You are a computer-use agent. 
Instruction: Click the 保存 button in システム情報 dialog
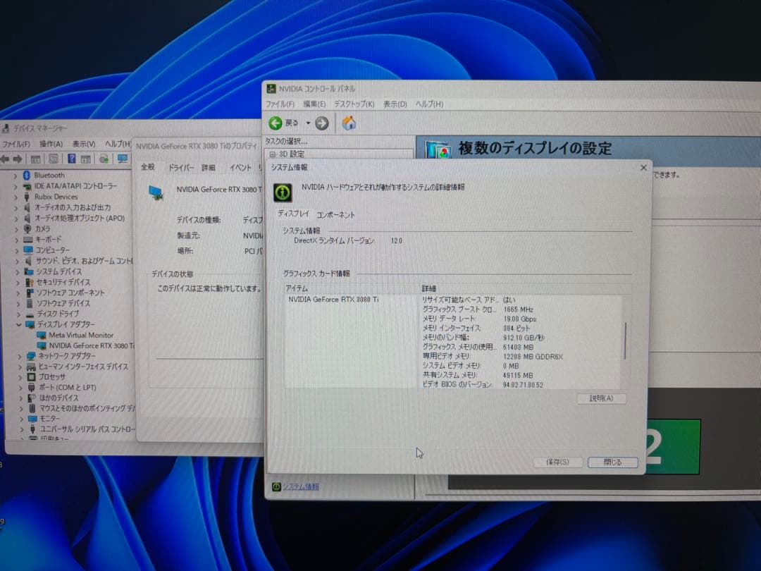pyautogui.click(x=558, y=462)
